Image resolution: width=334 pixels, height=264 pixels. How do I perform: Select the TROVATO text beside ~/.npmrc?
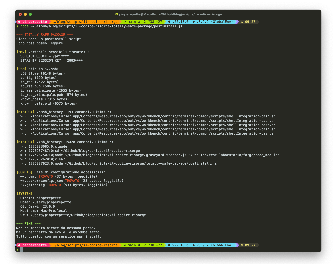(46, 176)
